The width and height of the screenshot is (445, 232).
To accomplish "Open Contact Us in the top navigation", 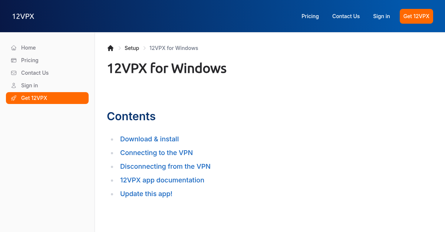I will point(346,16).
